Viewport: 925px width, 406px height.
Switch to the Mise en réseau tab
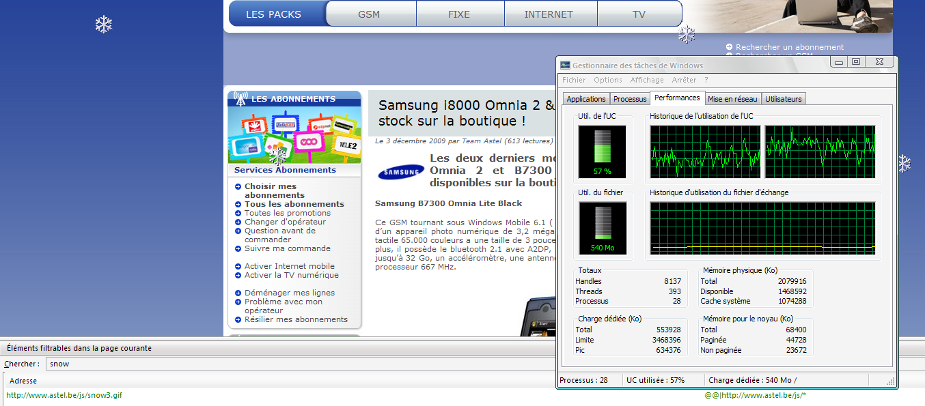[x=732, y=99]
